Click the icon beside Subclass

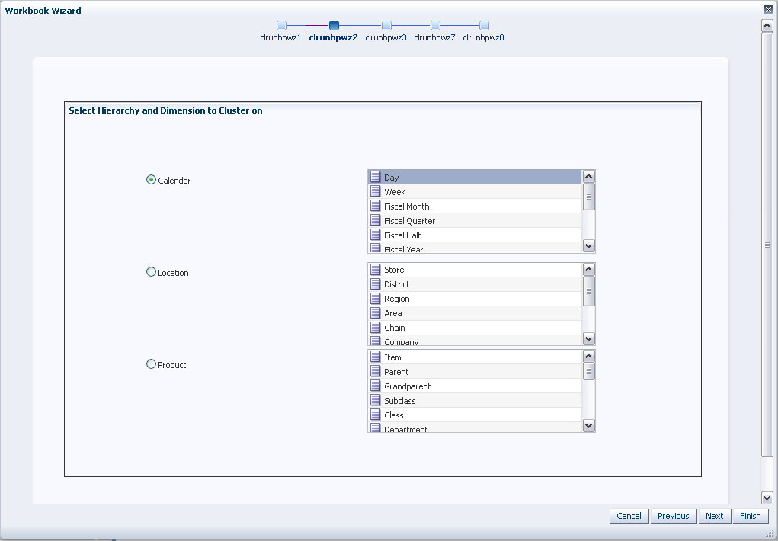376,400
